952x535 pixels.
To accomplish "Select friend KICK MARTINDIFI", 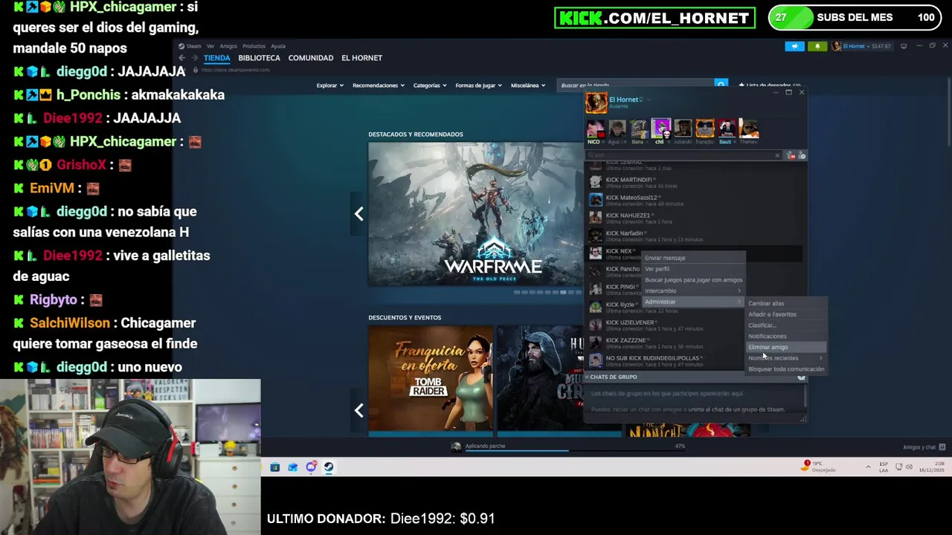I will (x=694, y=182).
